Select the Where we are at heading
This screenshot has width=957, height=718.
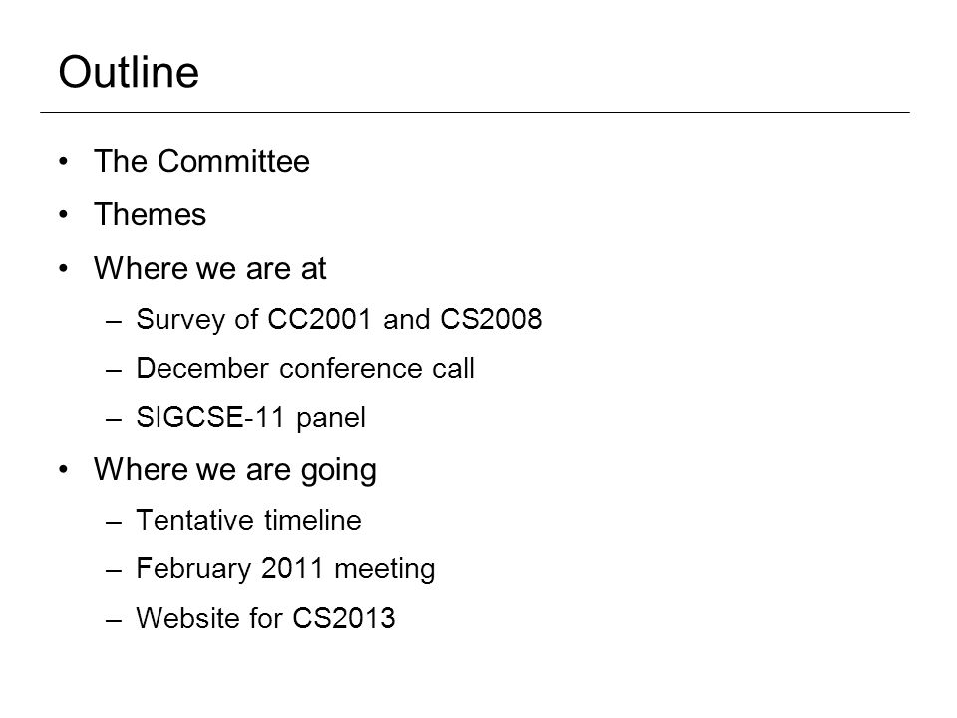pyautogui.click(x=210, y=268)
